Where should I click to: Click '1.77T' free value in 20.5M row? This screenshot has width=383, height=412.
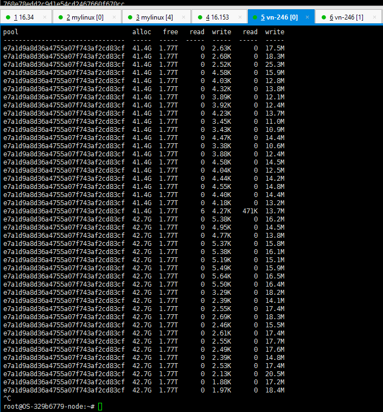click(168, 374)
